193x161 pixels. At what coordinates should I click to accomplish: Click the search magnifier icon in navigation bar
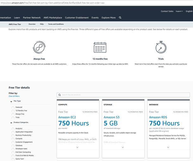pyautogui.click(x=120, y=18)
